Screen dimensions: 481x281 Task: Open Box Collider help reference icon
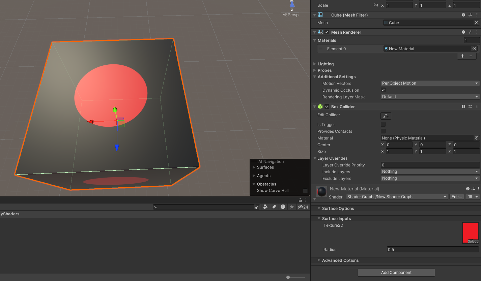pos(463,107)
